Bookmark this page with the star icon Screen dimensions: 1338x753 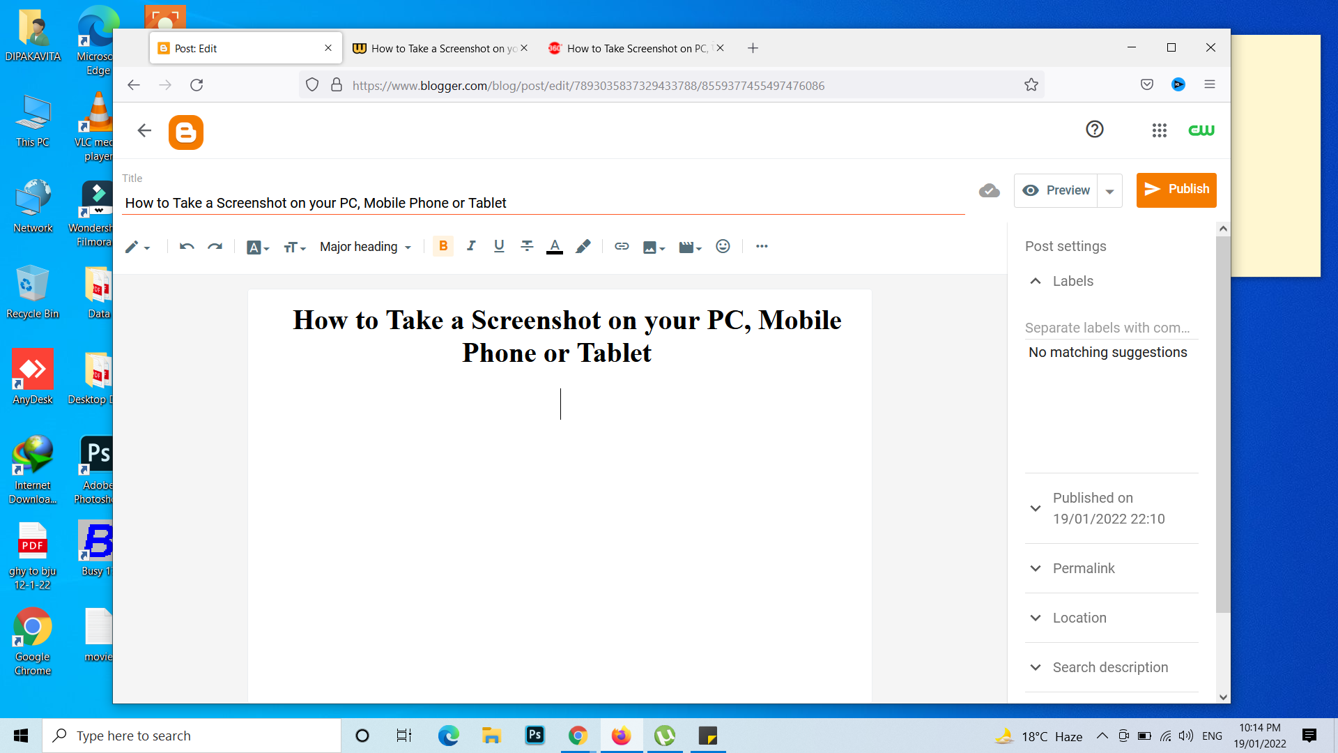click(x=1031, y=85)
